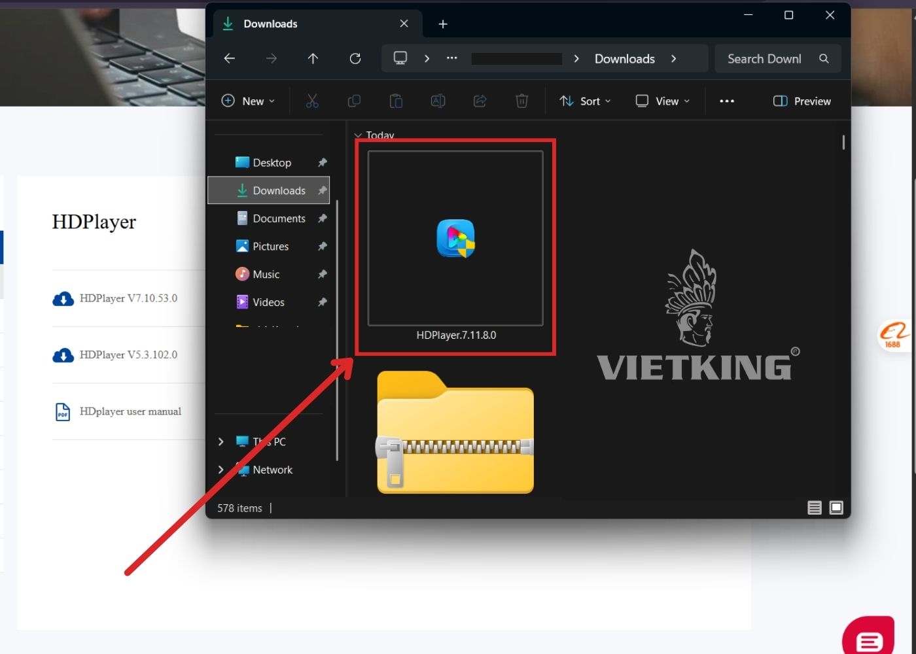Unpin Downloads from Quick access
The width and height of the screenshot is (916, 654).
pos(322,190)
